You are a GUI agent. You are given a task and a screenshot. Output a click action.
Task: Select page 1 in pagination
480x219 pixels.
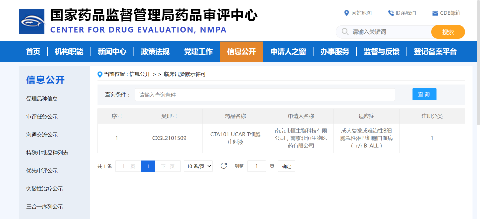[148, 166]
